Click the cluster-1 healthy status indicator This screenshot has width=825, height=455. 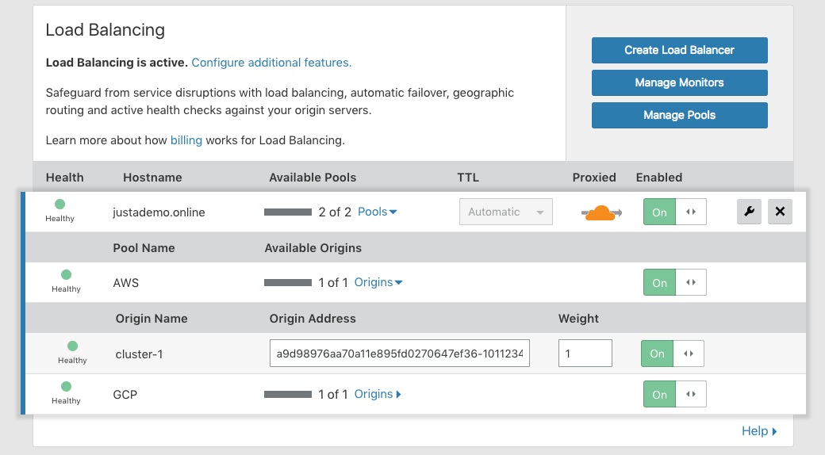[x=72, y=346]
